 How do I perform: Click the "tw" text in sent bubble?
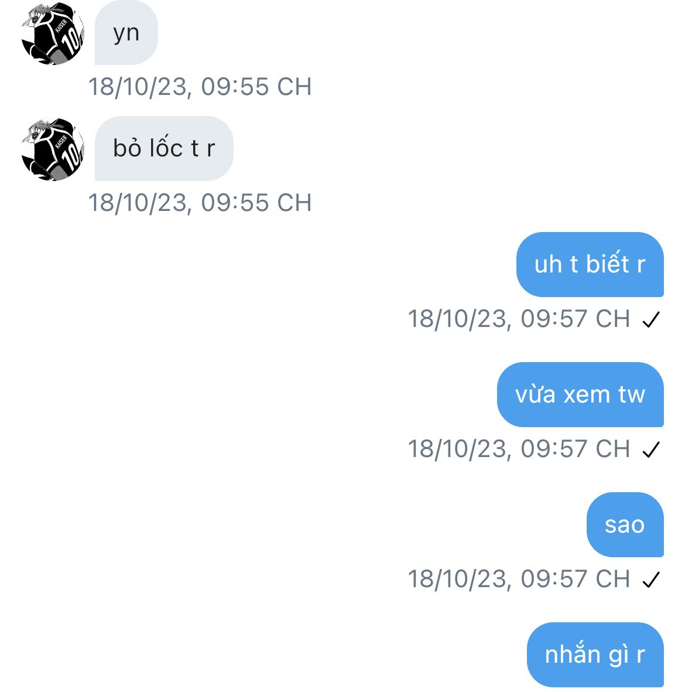[x=632, y=394]
